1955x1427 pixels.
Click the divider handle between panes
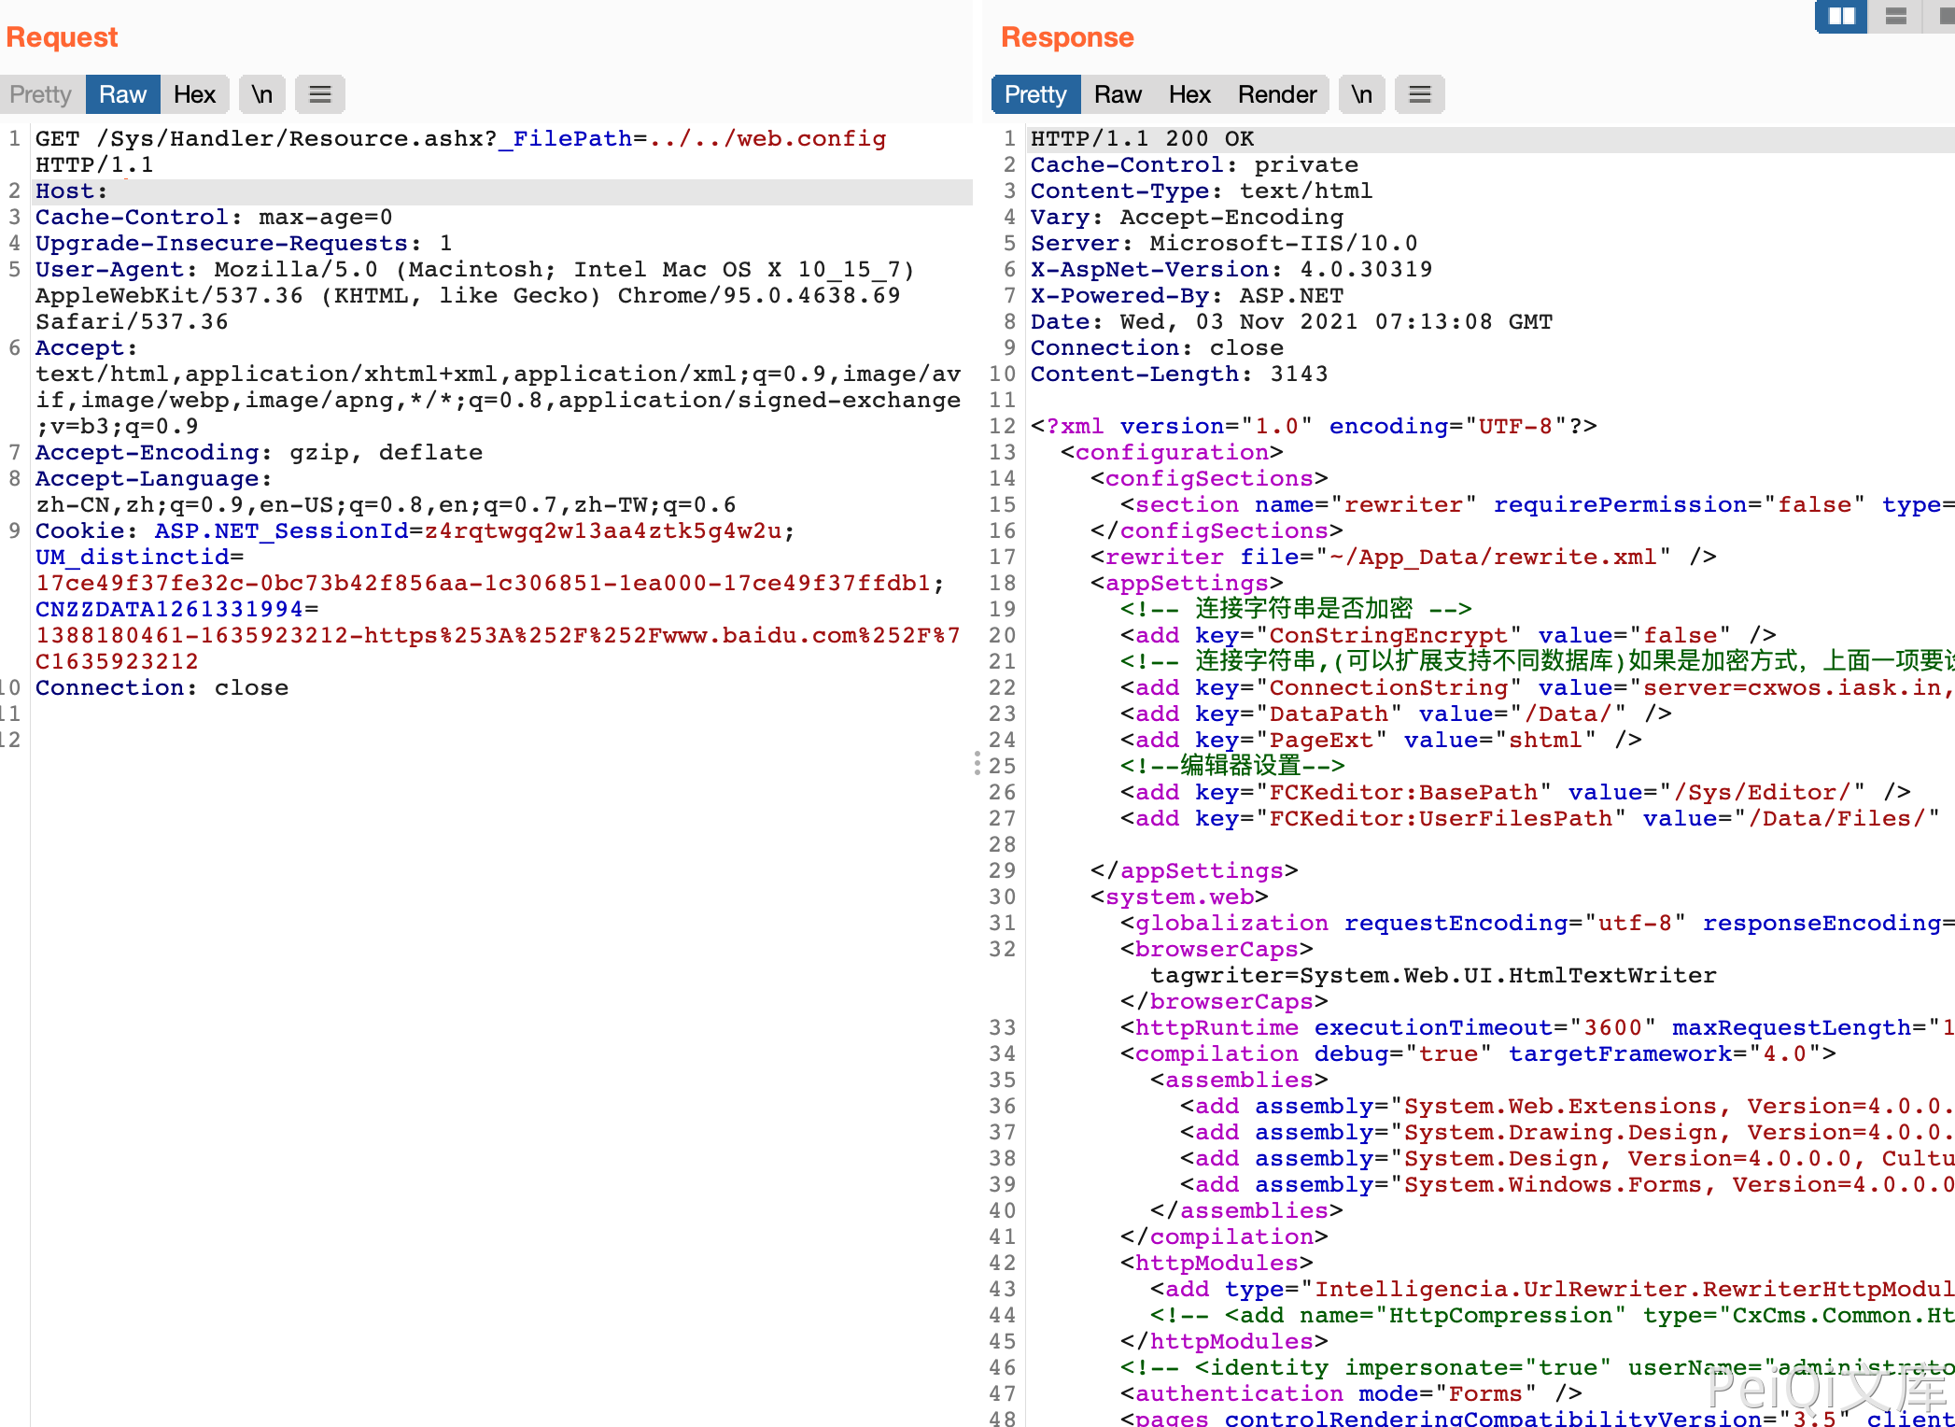click(977, 763)
